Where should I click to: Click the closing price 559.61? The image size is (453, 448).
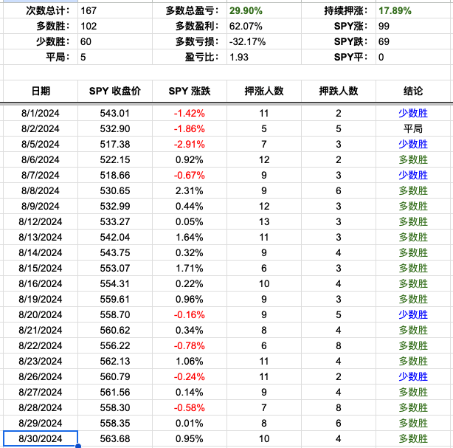pos(115,299)
